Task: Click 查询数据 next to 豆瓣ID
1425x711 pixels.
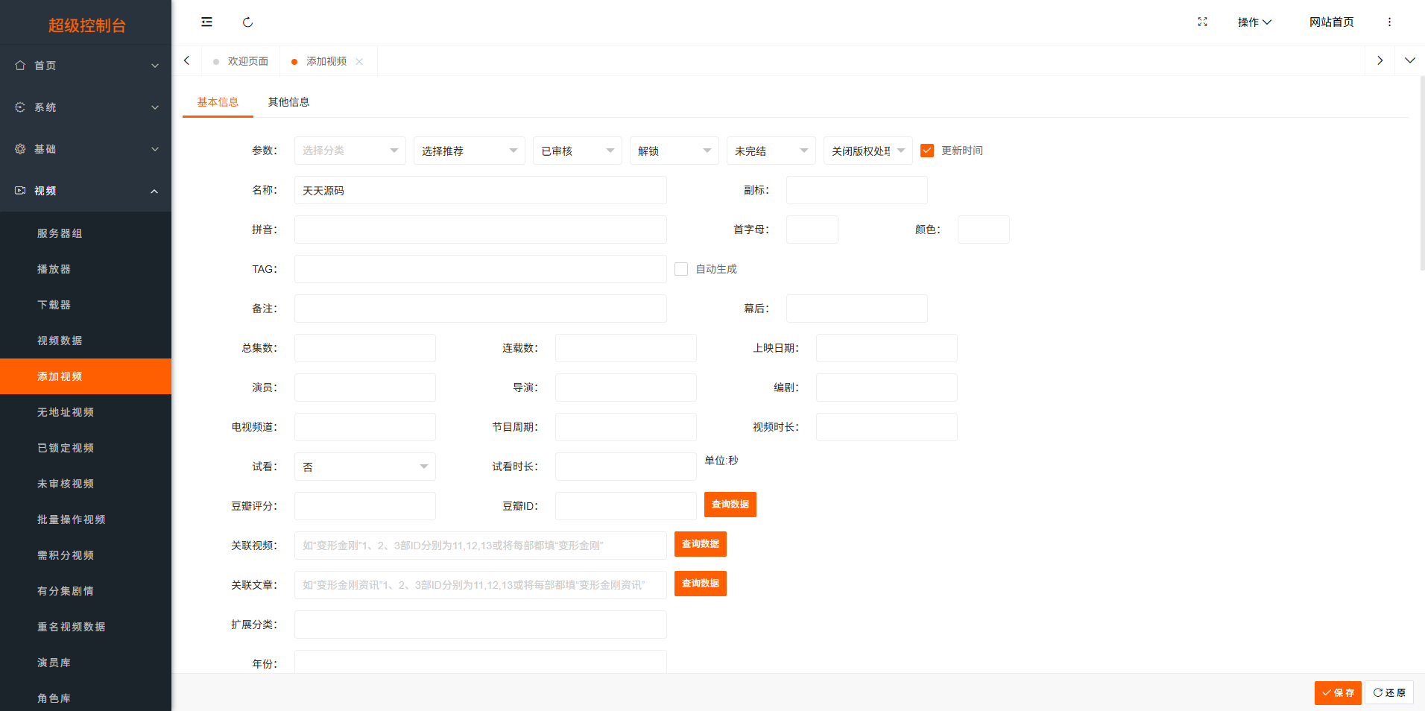Action: coord(730,505)
